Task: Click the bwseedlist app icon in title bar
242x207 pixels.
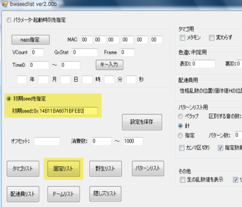Action: (5, 4)
